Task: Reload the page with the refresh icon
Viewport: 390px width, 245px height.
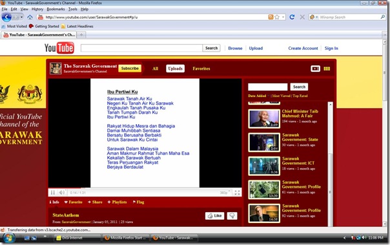Action: (x=292, y=17)
